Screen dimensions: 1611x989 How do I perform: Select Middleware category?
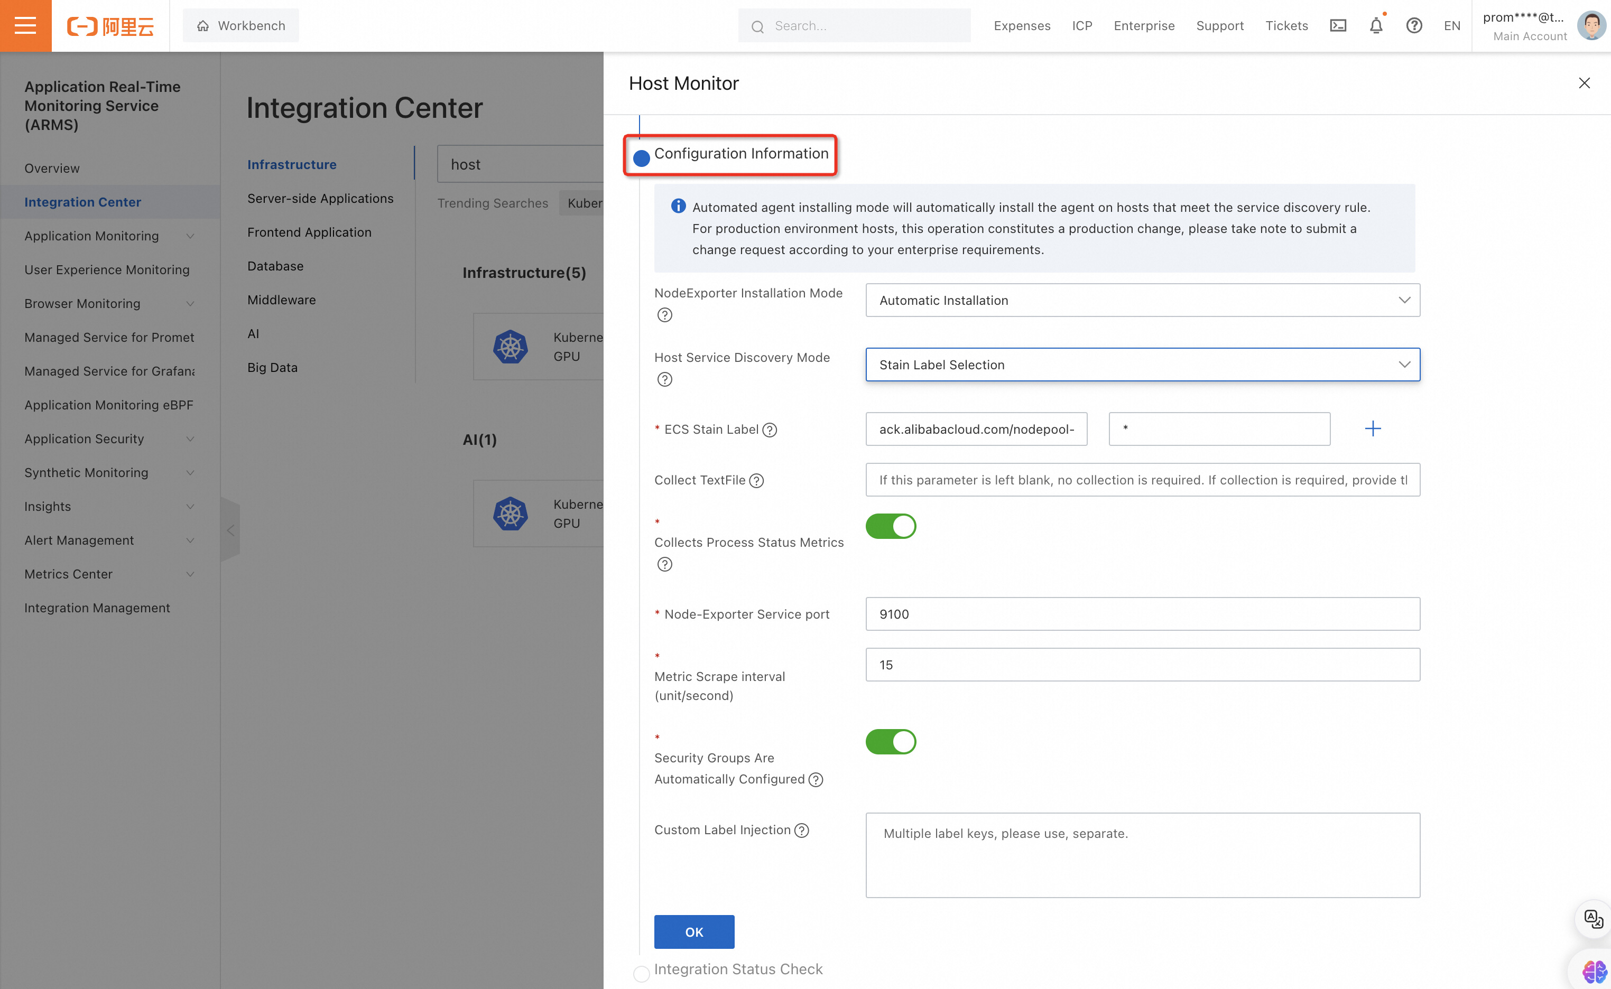(x=281, y=300)
